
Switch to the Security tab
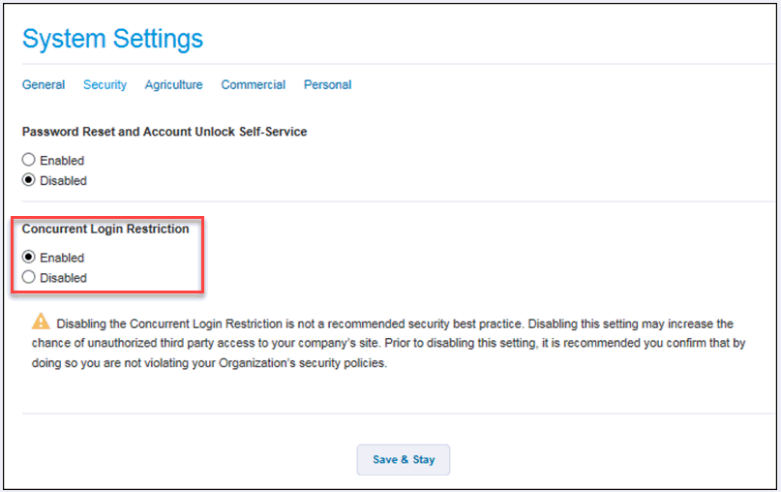pyautogui.click(x=105, y=85)
